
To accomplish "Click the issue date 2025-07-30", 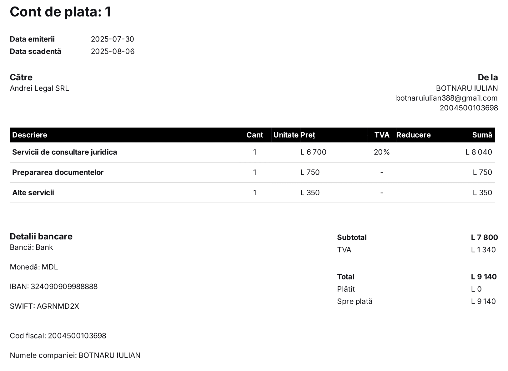I will (x=112, y=39).
